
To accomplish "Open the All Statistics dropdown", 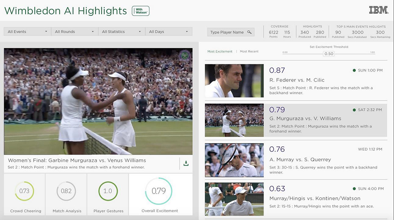I will (121, 32).
